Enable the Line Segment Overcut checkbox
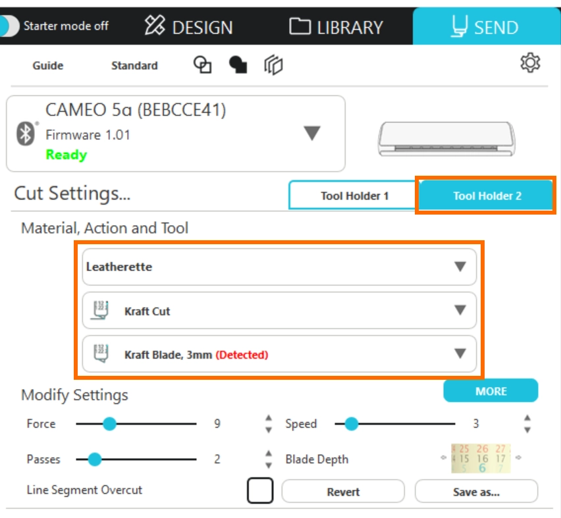The height and width of the screenshot is (518, 561). [x=260, y=490]
